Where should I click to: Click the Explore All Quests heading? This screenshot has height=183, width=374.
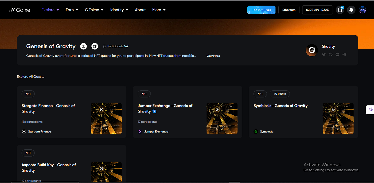[31, 77]
